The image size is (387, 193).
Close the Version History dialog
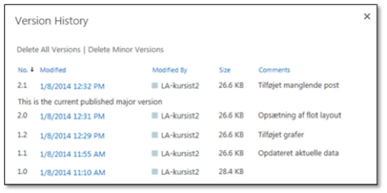pyautogui.click(x=367, y=16)
